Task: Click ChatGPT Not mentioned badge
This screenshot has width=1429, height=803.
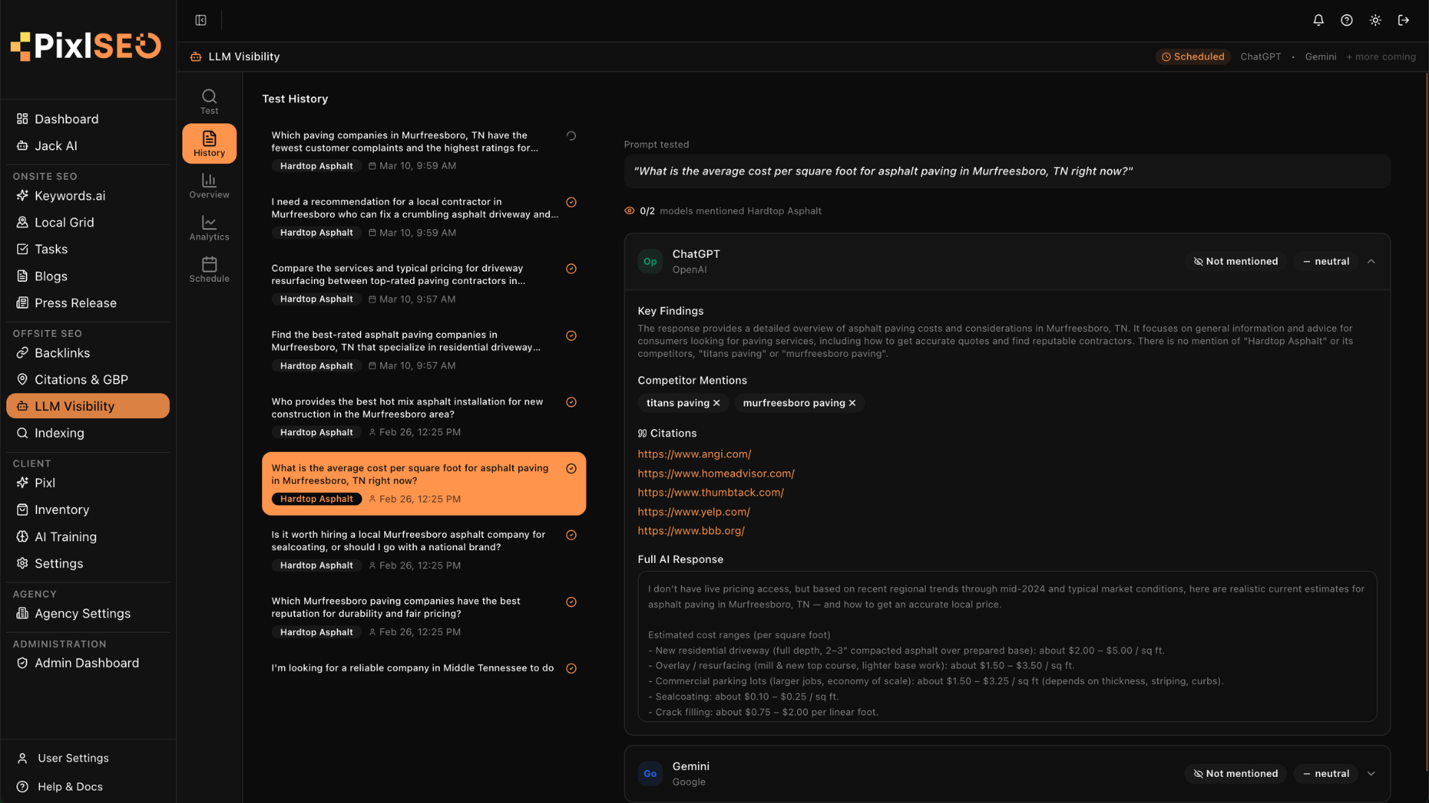Action: tap(1235, 261)
